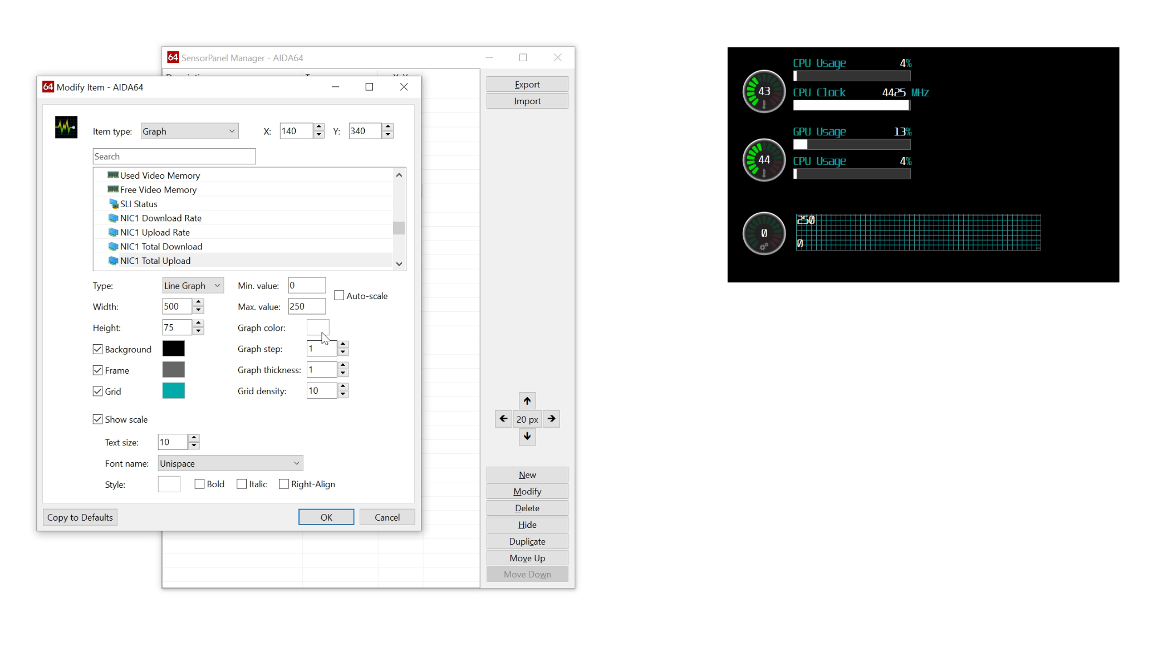Click the line graph in the sensor panel preview

pos(919,232)
